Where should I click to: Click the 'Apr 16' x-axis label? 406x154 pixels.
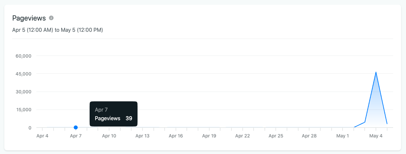coord(176,136)
